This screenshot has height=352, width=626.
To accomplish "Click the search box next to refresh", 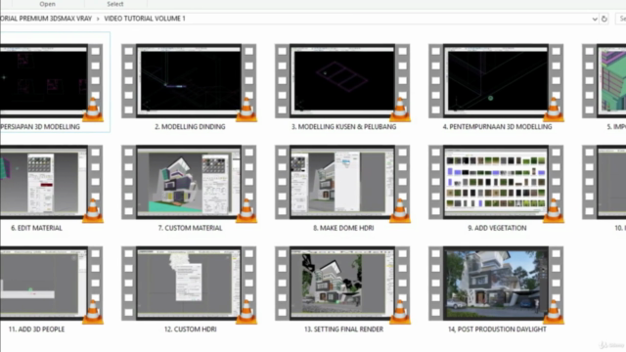I will pyautogui.click(x=621, y=19).
